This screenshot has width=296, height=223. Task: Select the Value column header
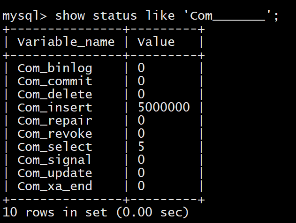point(156,42)
